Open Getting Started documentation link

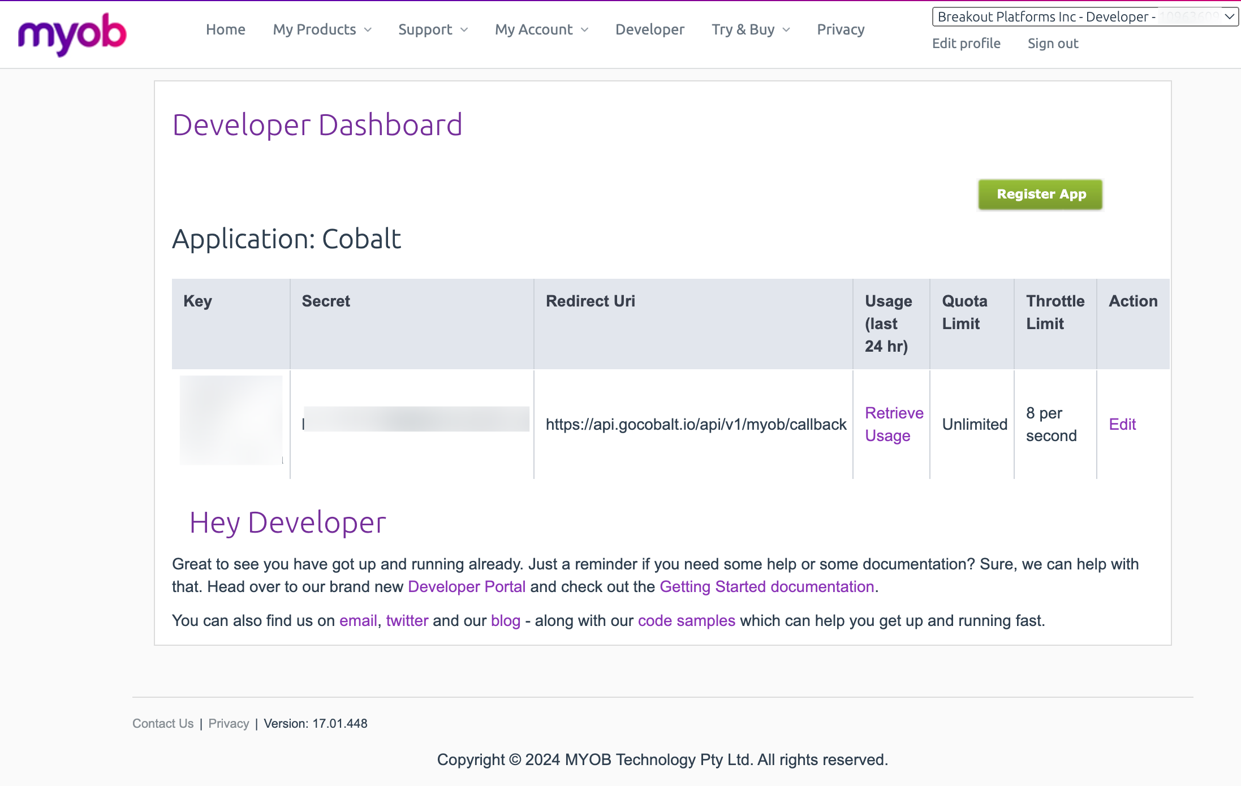(x=766, y=586)
